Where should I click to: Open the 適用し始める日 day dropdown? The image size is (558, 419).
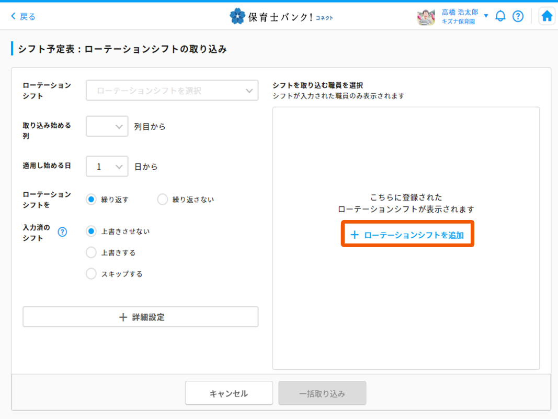coord(107,167)
